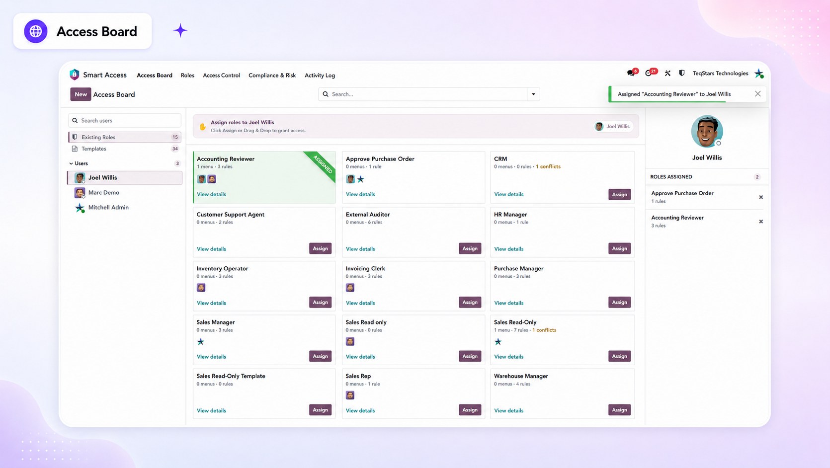Focus the main Search field
830x468 pixels.
coord(422,94)
